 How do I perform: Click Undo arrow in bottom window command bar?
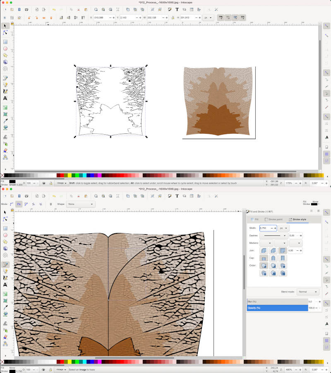click(x=54, y=196)
